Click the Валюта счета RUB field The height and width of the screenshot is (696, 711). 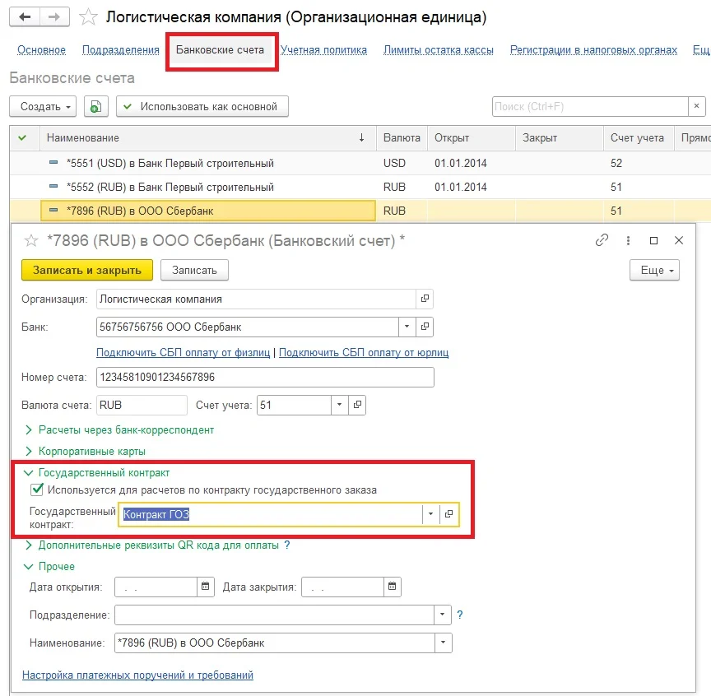[x=142, y=405]
